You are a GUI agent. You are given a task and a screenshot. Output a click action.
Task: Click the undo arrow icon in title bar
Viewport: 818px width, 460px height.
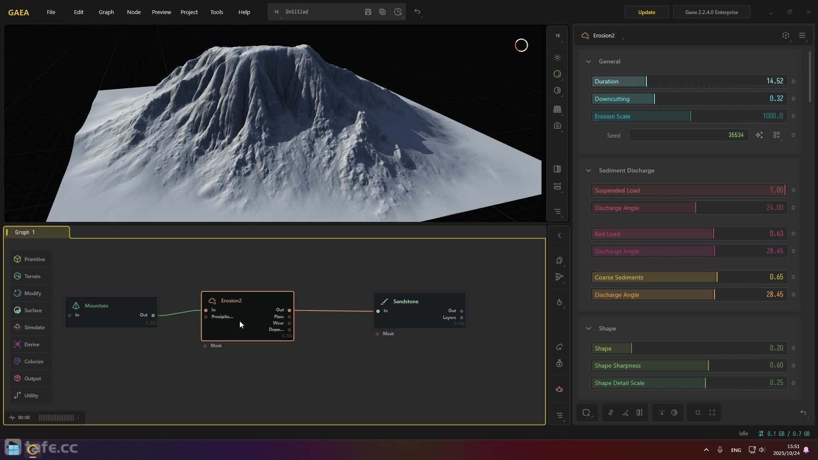pyautogui.click(x=418, y=12)
